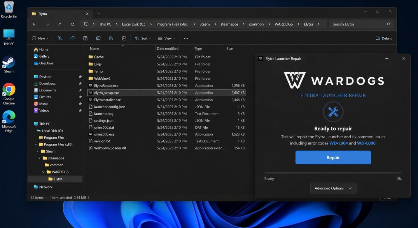The image size is (418, 228).
Task: Click the Paste clipboard icon in the toolbar
Action: (x=85, y=38)
